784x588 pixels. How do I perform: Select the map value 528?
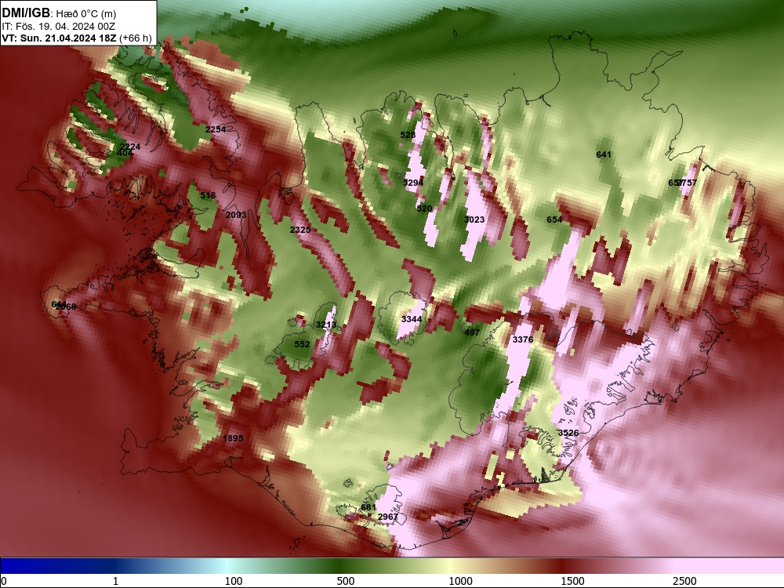408,135
